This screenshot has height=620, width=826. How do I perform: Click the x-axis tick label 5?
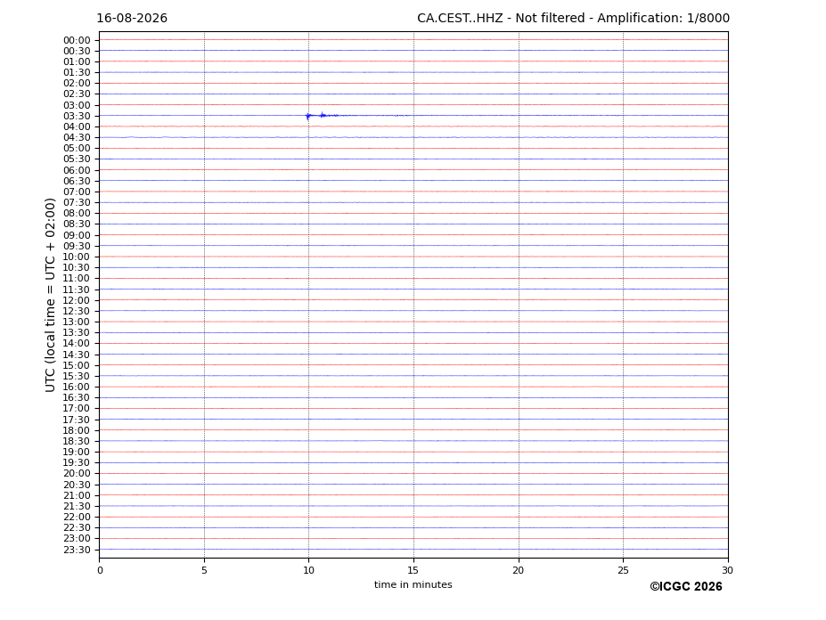pos(204,570)
